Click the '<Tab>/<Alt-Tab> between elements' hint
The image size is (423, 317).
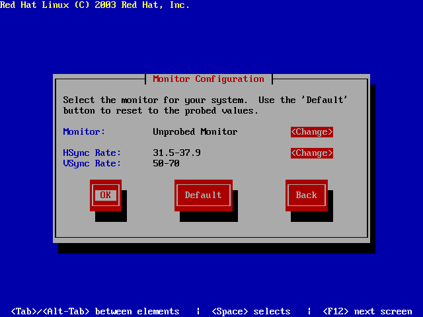pyautogui.click(x=95, y=312)
